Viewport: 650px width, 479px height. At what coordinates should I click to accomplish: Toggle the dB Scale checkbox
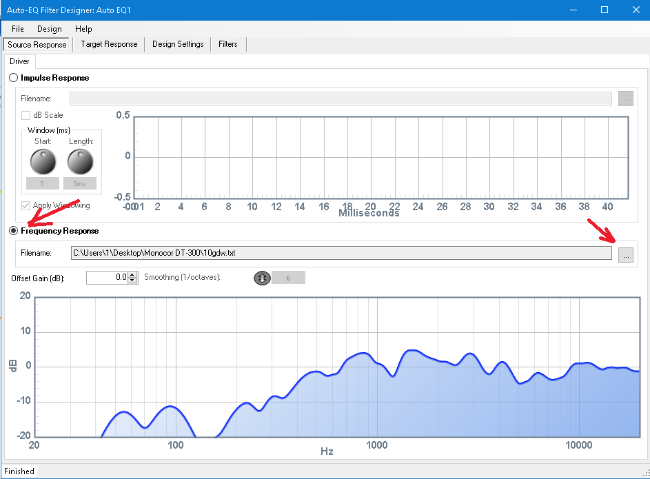click(x=26, y=115)
